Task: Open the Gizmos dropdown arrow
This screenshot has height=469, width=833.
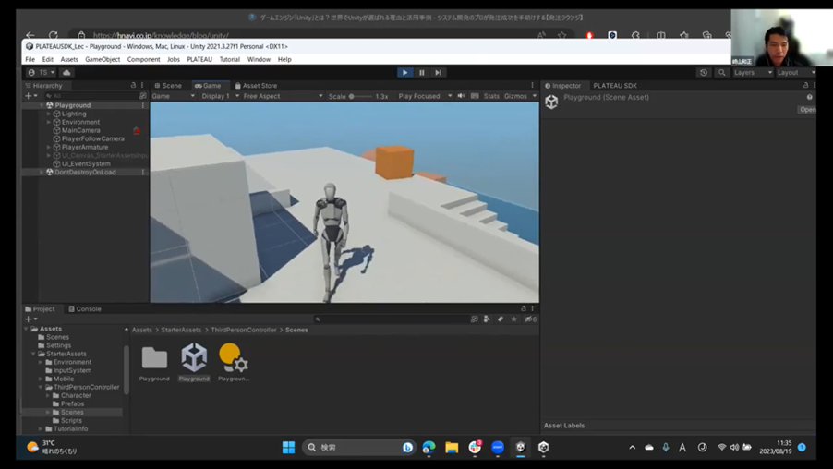Action: [535, 96]
